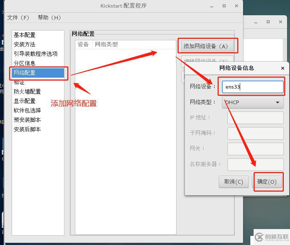290x245 pixels.
Task: Click the 取消(C) button
Action: pos(234,182)
